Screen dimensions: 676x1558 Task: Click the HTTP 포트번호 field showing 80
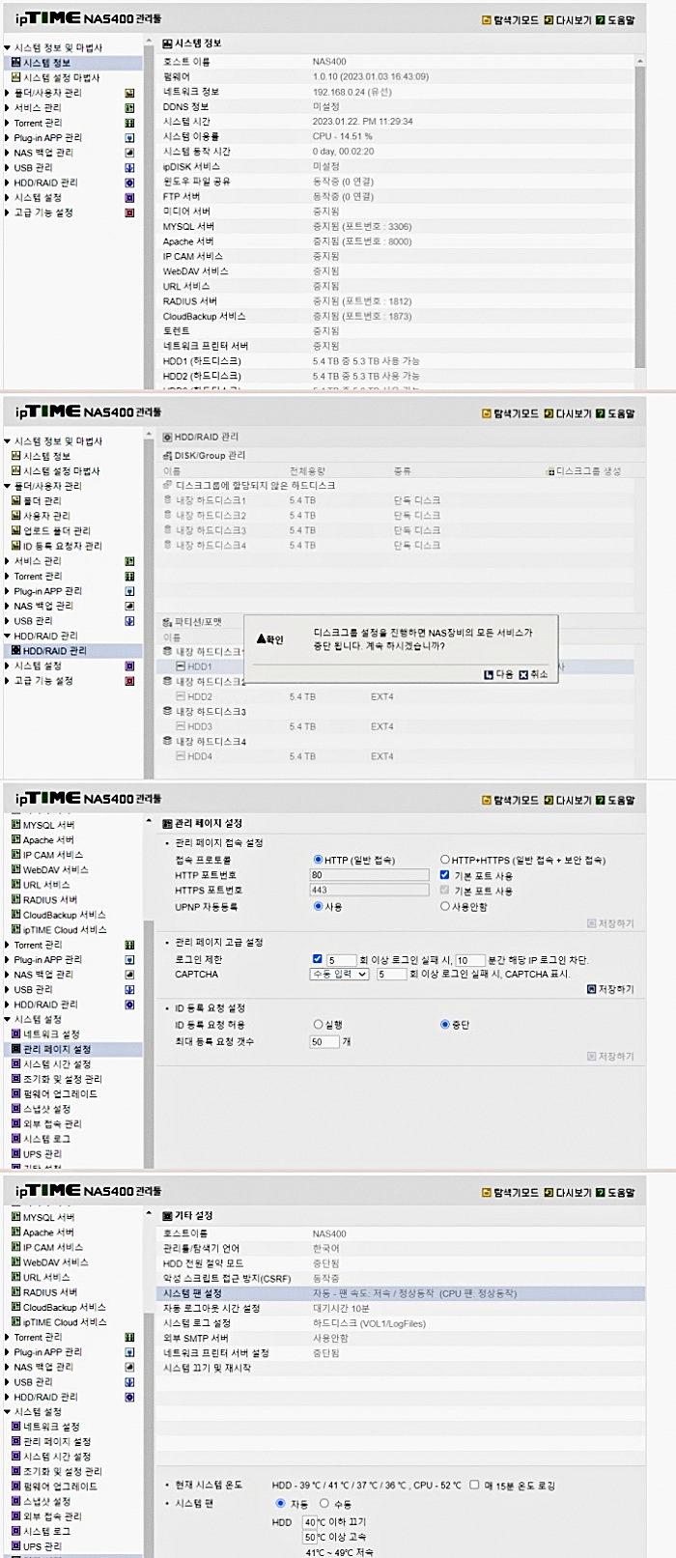tap(369, 875)
